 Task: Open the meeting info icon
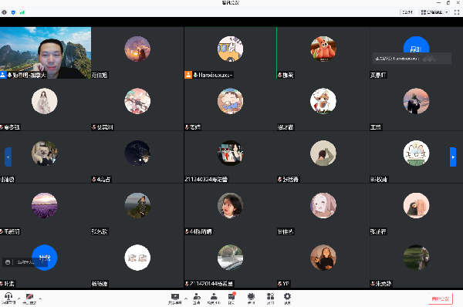click(4, 12)
